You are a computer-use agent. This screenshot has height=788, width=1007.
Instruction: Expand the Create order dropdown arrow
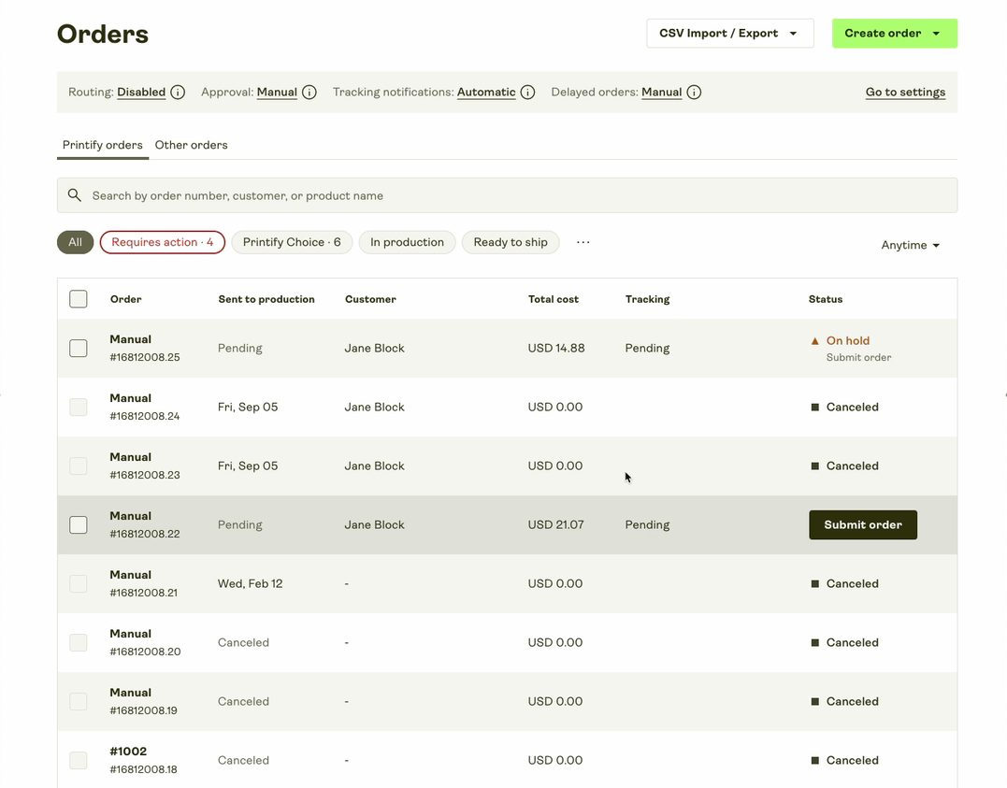[938, 32]
